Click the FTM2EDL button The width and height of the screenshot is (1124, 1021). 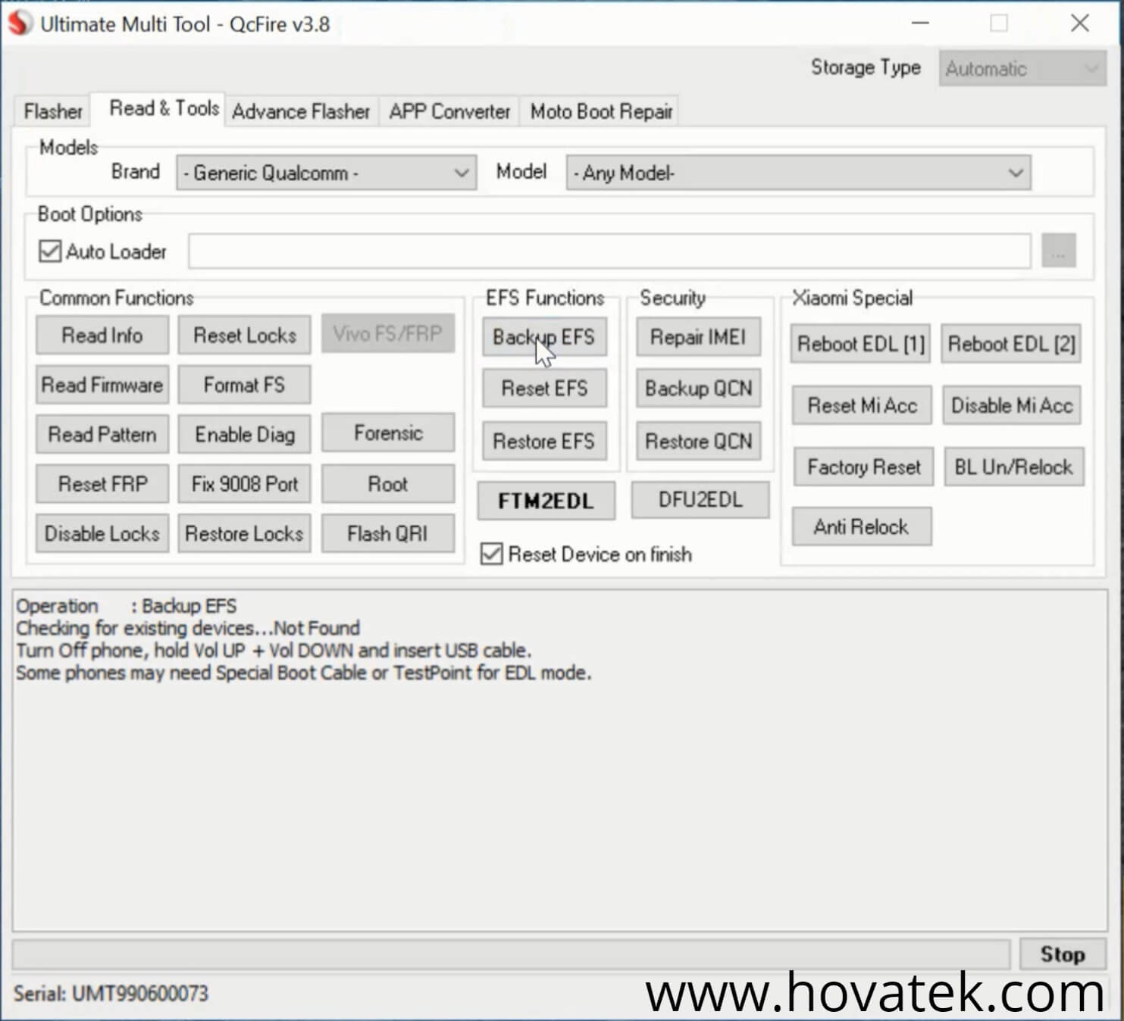[x=546, y=501]
